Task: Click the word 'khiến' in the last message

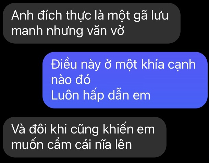Action: [x=118, y=129]
